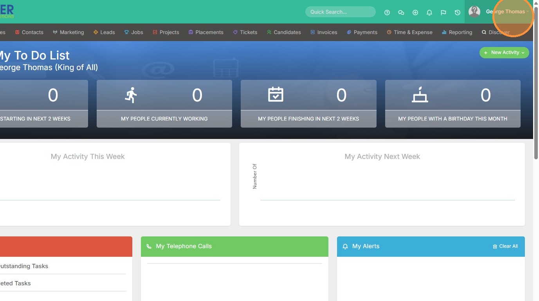Click the birthday cake icon on the Birthday card

(x=420, y=95)
